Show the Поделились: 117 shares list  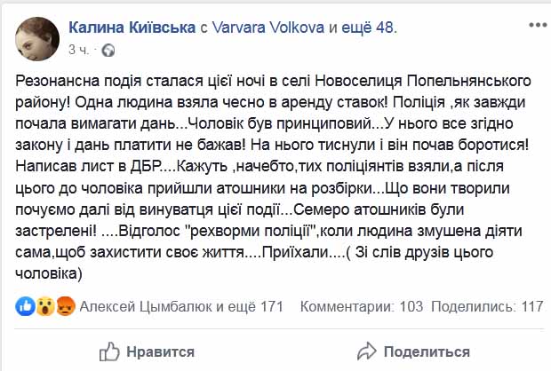[x=487, y=306]
